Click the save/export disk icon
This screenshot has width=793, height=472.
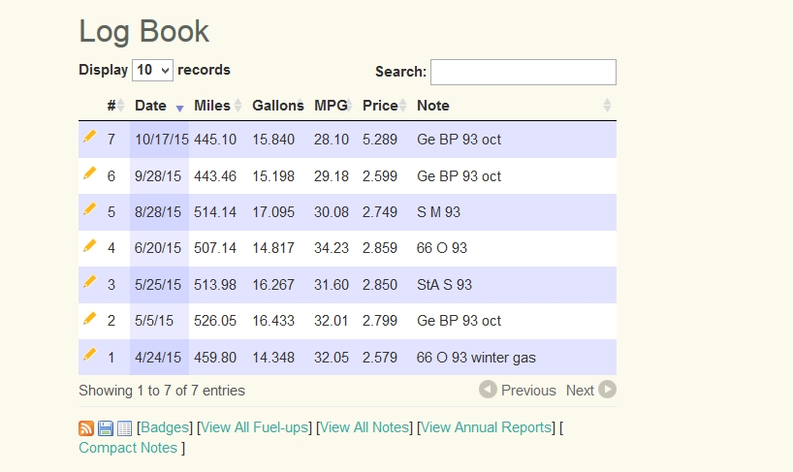106,428
